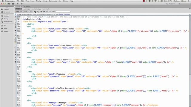Open the Site menu

point(60,1)
